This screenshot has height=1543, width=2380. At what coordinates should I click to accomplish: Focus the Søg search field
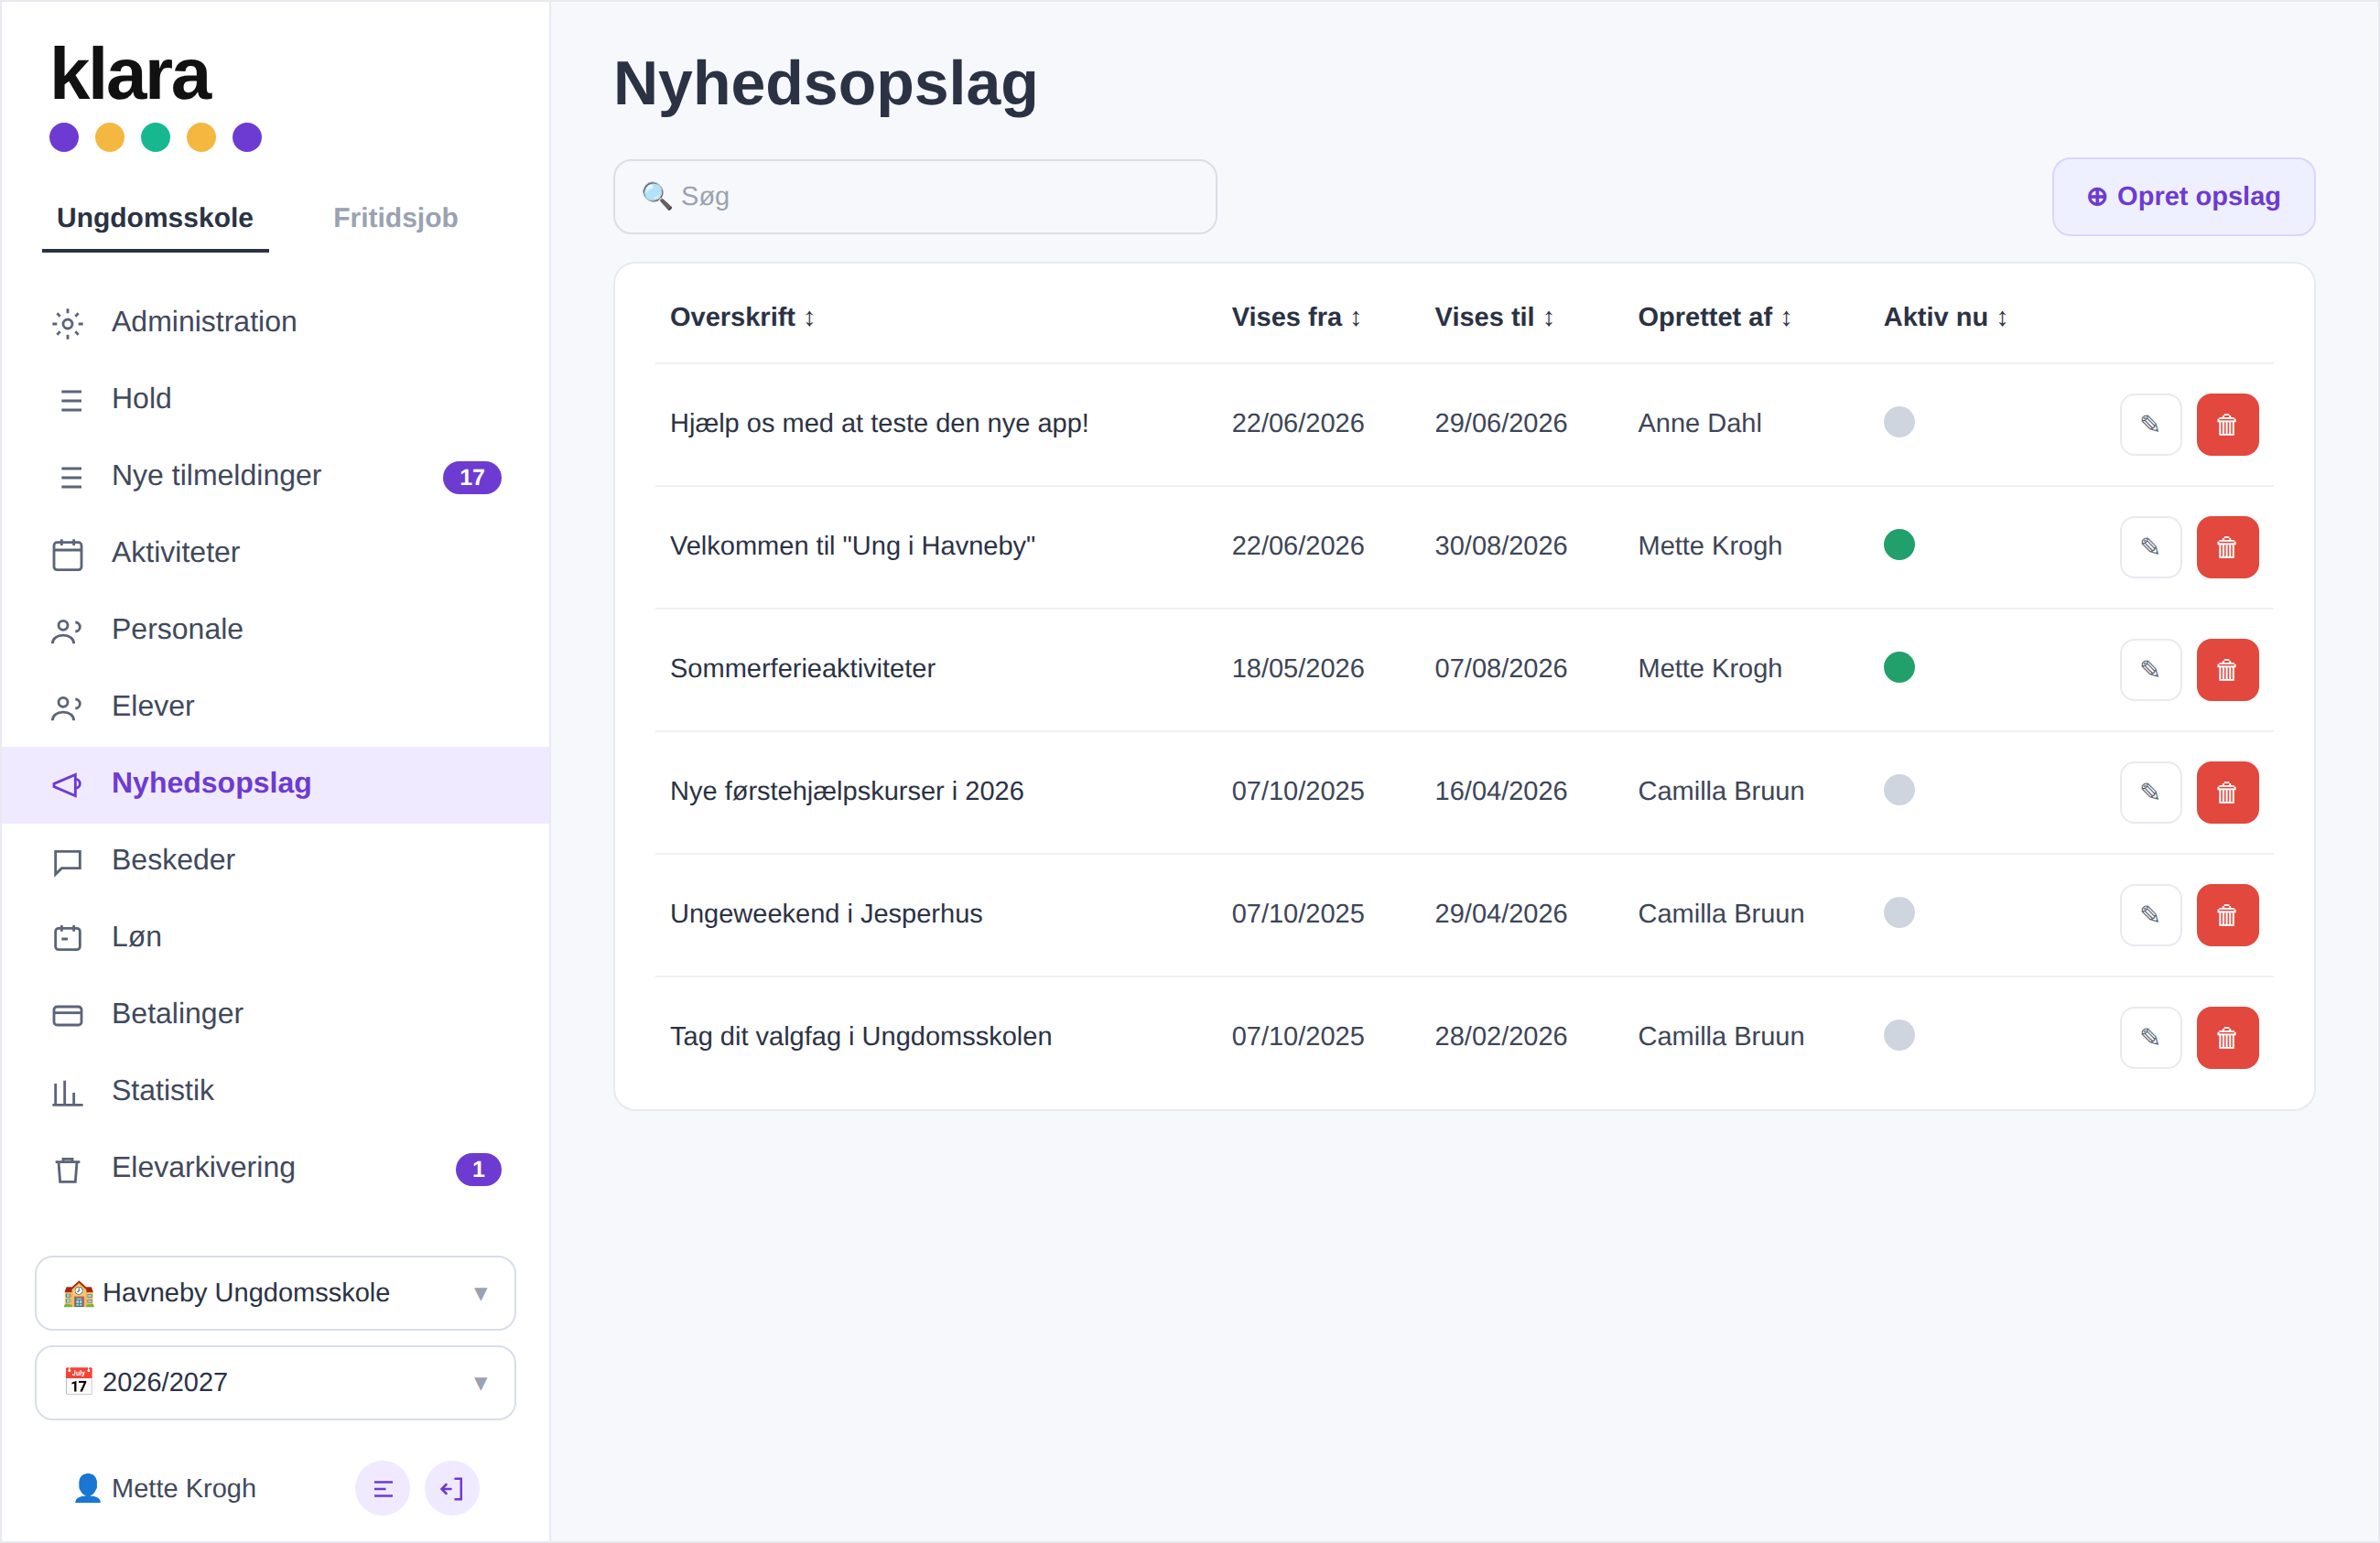[914, 197]
